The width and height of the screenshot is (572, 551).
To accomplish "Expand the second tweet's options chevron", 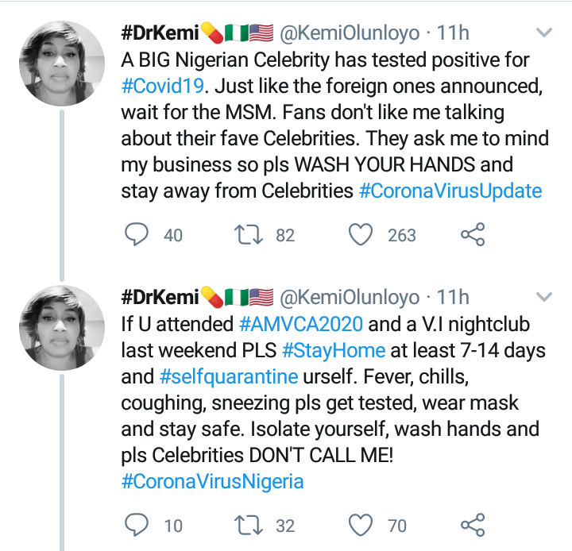I will (544, 299).
